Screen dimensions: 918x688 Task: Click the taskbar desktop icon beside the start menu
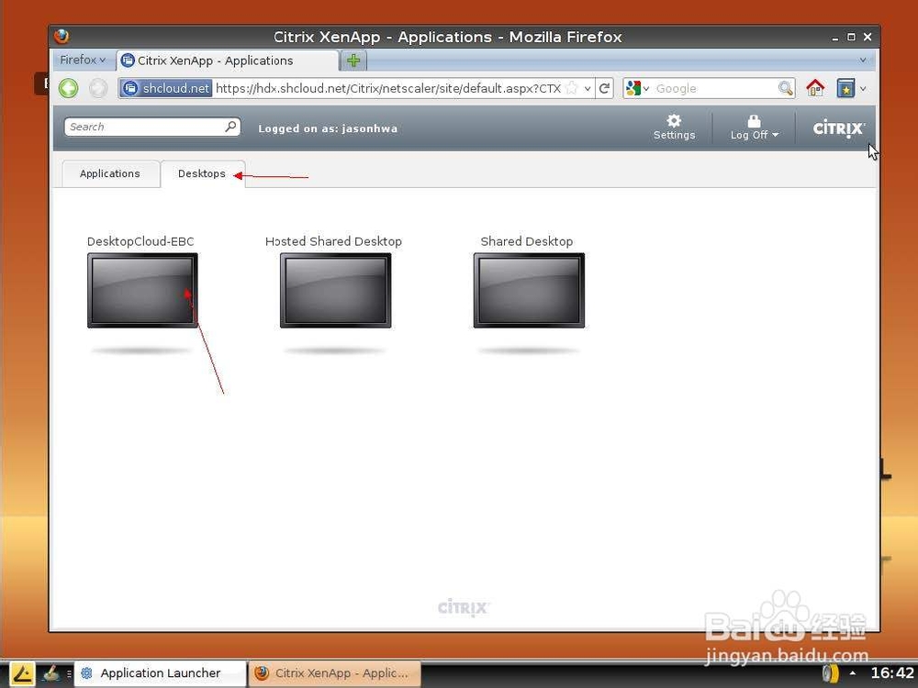[51, 673]
